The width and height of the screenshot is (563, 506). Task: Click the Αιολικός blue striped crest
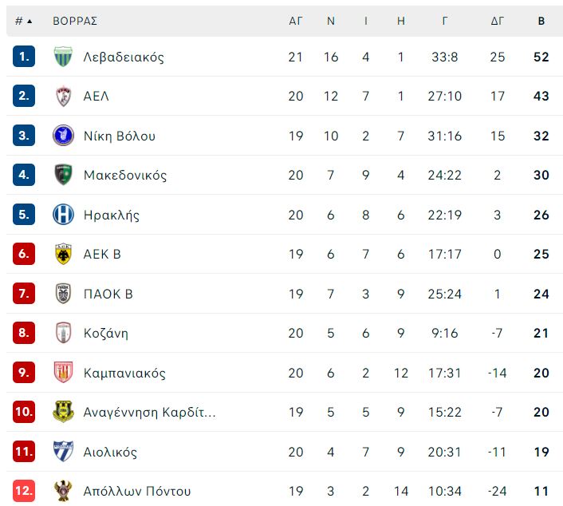tap(63, 451)
